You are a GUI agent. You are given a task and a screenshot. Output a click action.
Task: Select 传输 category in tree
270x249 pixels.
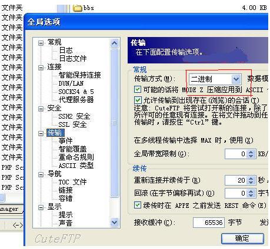(x=55, y=133)
